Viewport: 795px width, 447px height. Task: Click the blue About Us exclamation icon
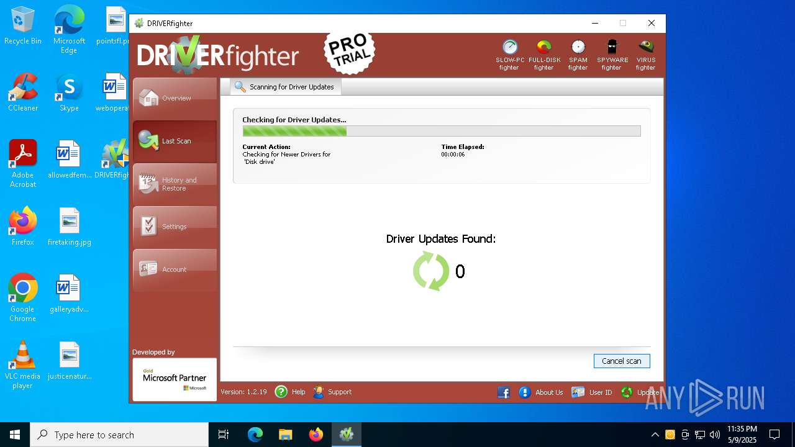point(525,392)
